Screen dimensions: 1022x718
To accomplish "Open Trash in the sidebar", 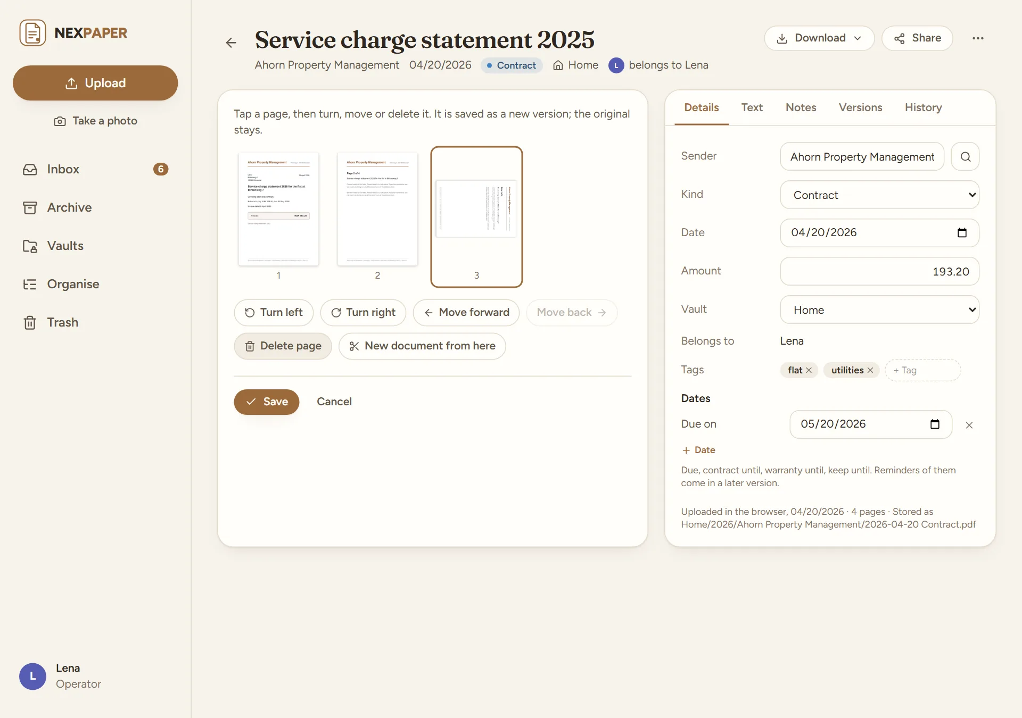I will 95,322.
